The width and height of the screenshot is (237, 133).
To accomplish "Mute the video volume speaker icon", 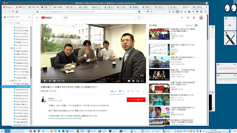I will point(54,81).
